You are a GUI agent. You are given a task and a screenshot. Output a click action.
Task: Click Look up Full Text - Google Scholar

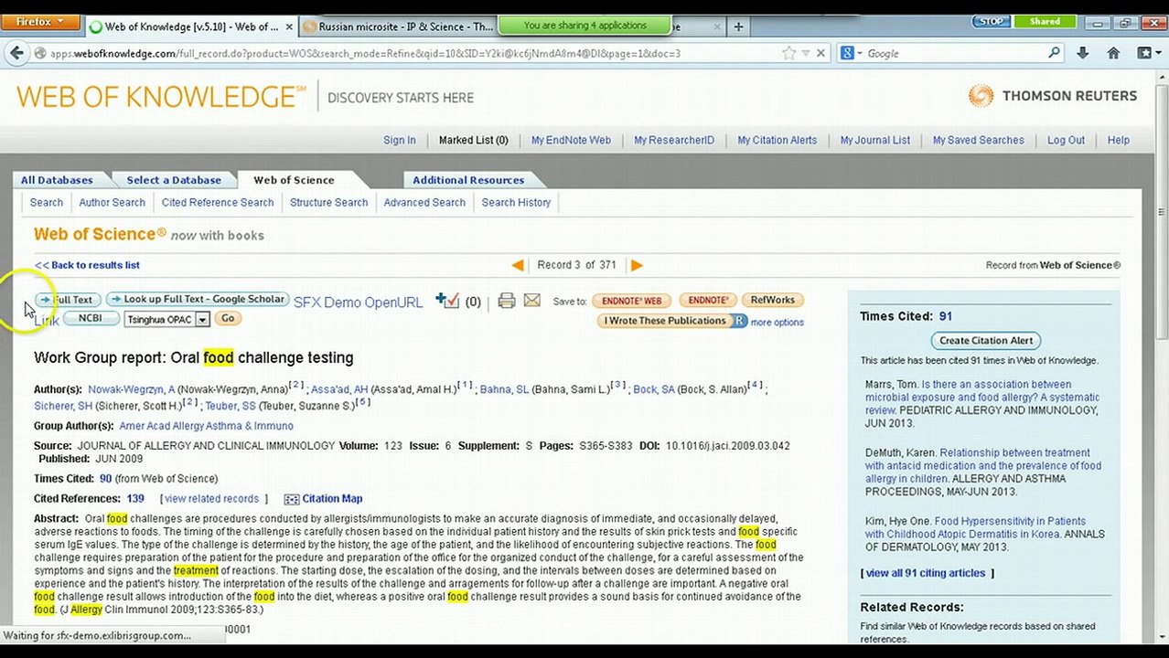(x=198, y=299)
